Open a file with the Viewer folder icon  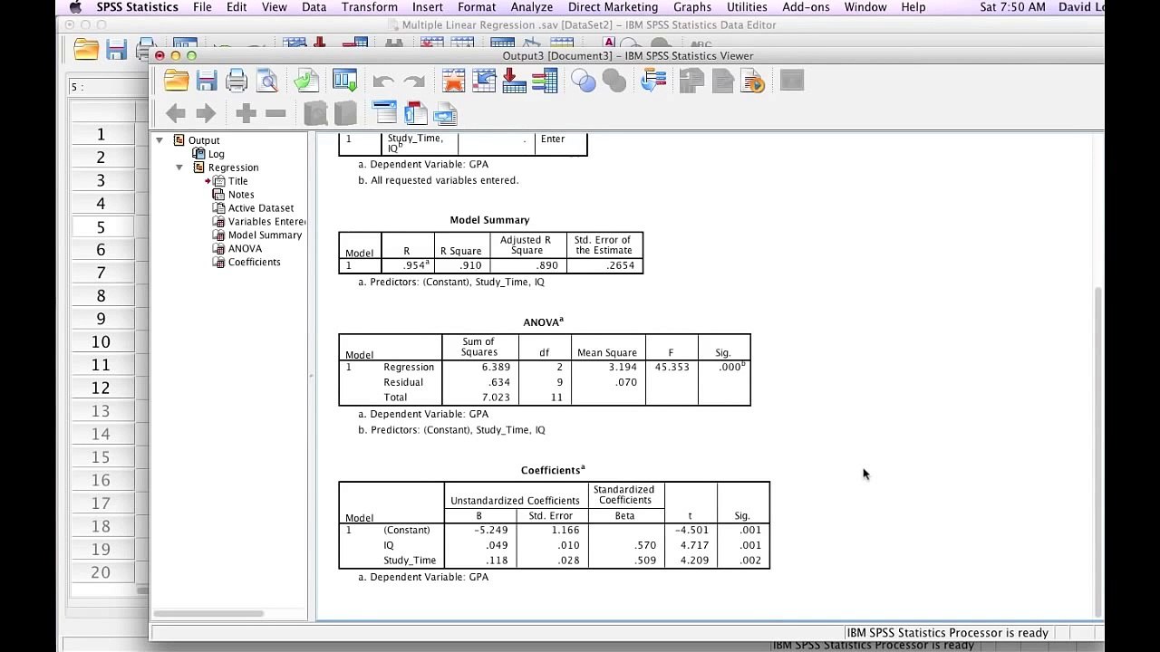pyautogui.click(x=177, y=81)
